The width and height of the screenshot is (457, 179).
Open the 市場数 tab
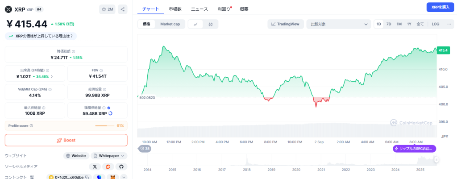175,9
